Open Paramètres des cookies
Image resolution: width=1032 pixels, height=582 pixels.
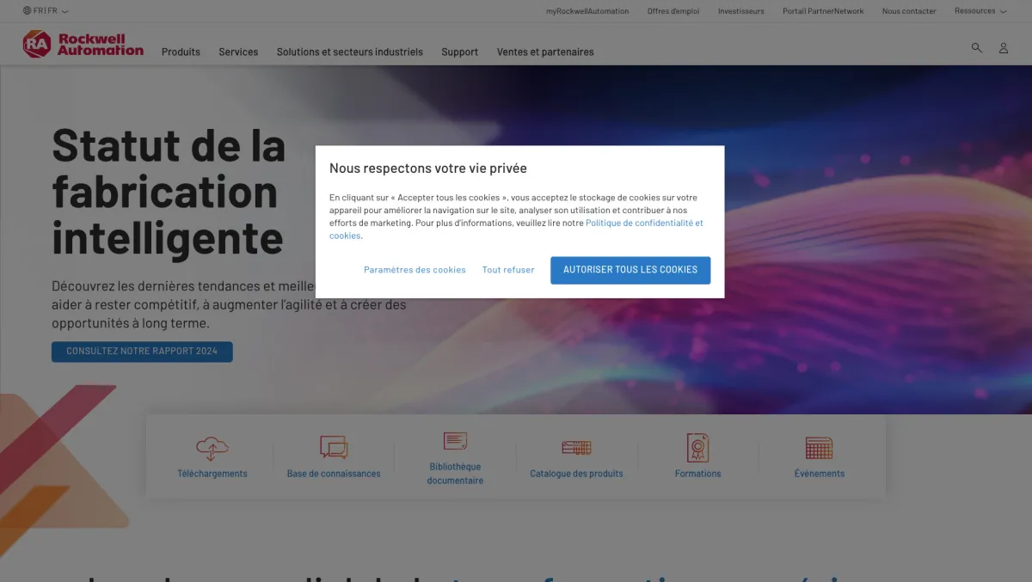pos(415,270)
